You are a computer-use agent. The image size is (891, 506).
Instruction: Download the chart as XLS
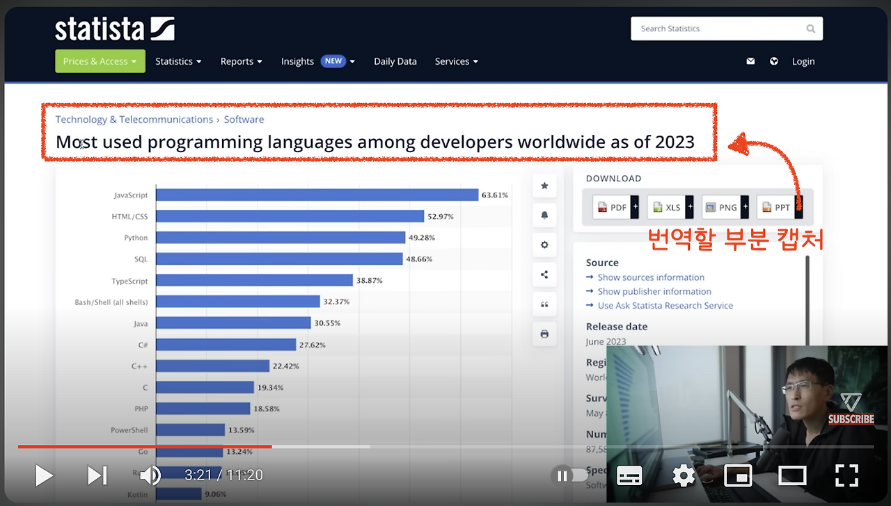667,207
